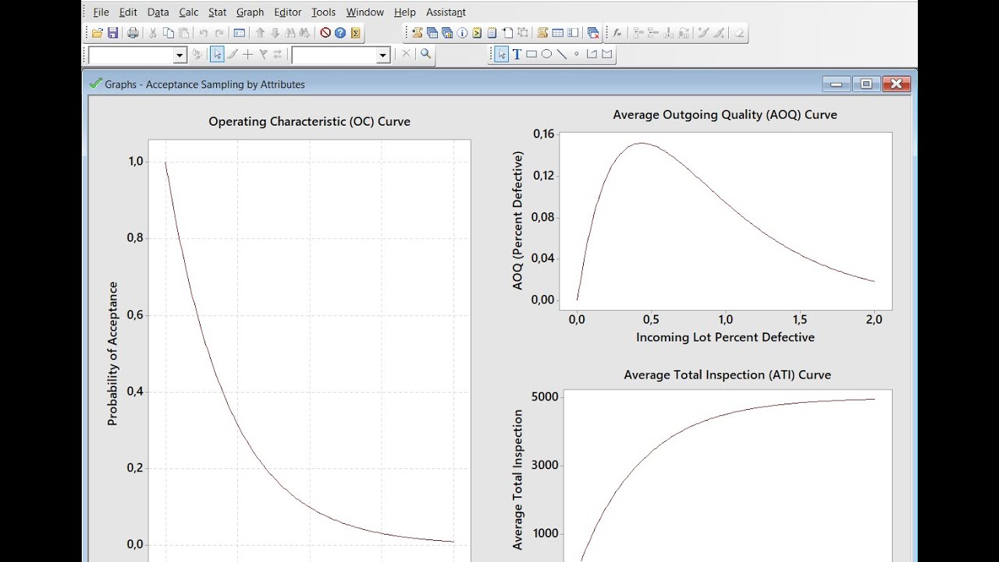
Task: Click the Cut scissors icon
Action: [x=153, y=33]
